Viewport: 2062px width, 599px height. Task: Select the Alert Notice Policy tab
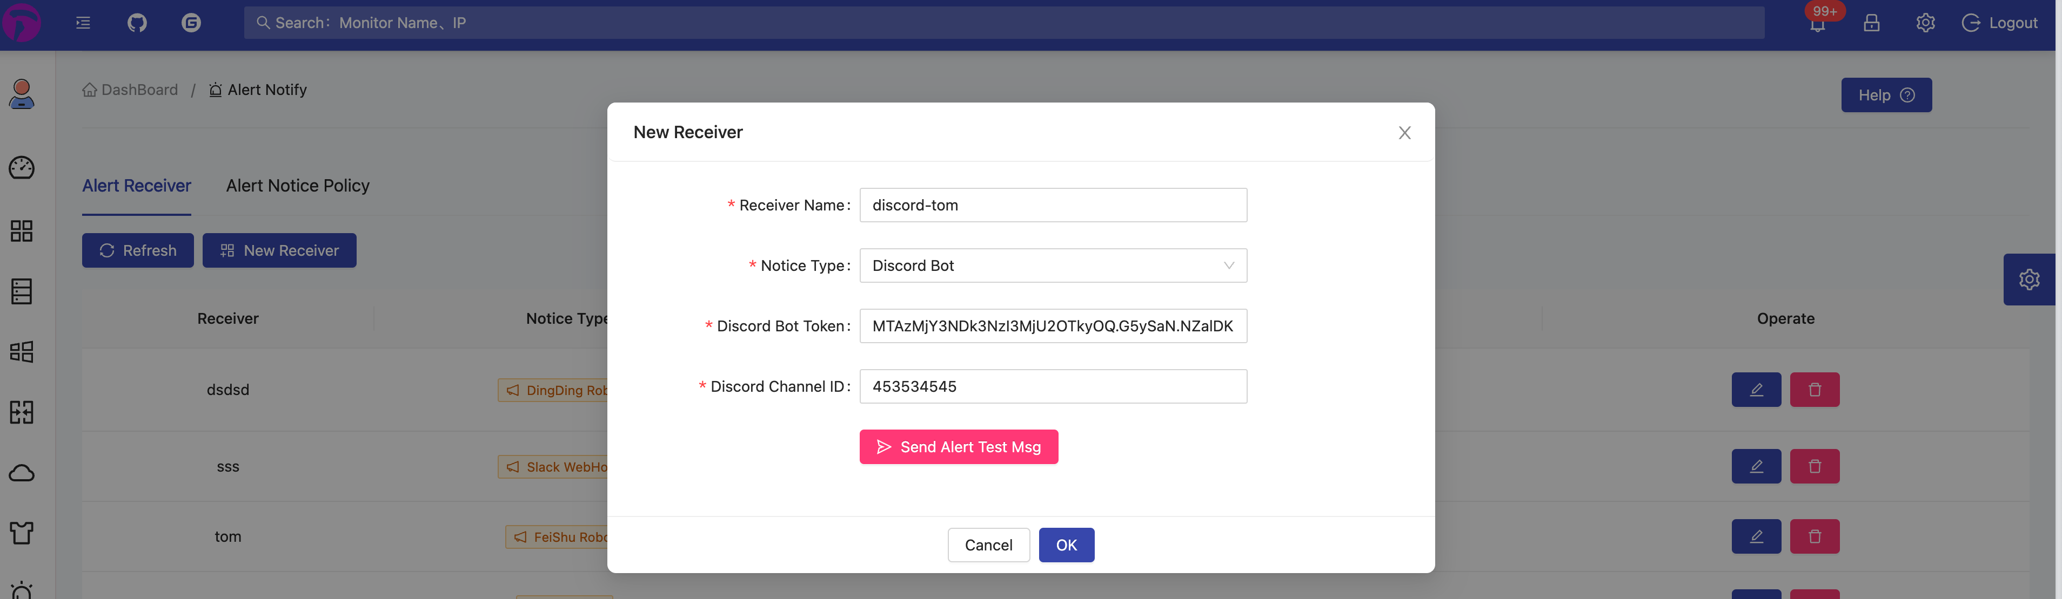pos(296,185)
